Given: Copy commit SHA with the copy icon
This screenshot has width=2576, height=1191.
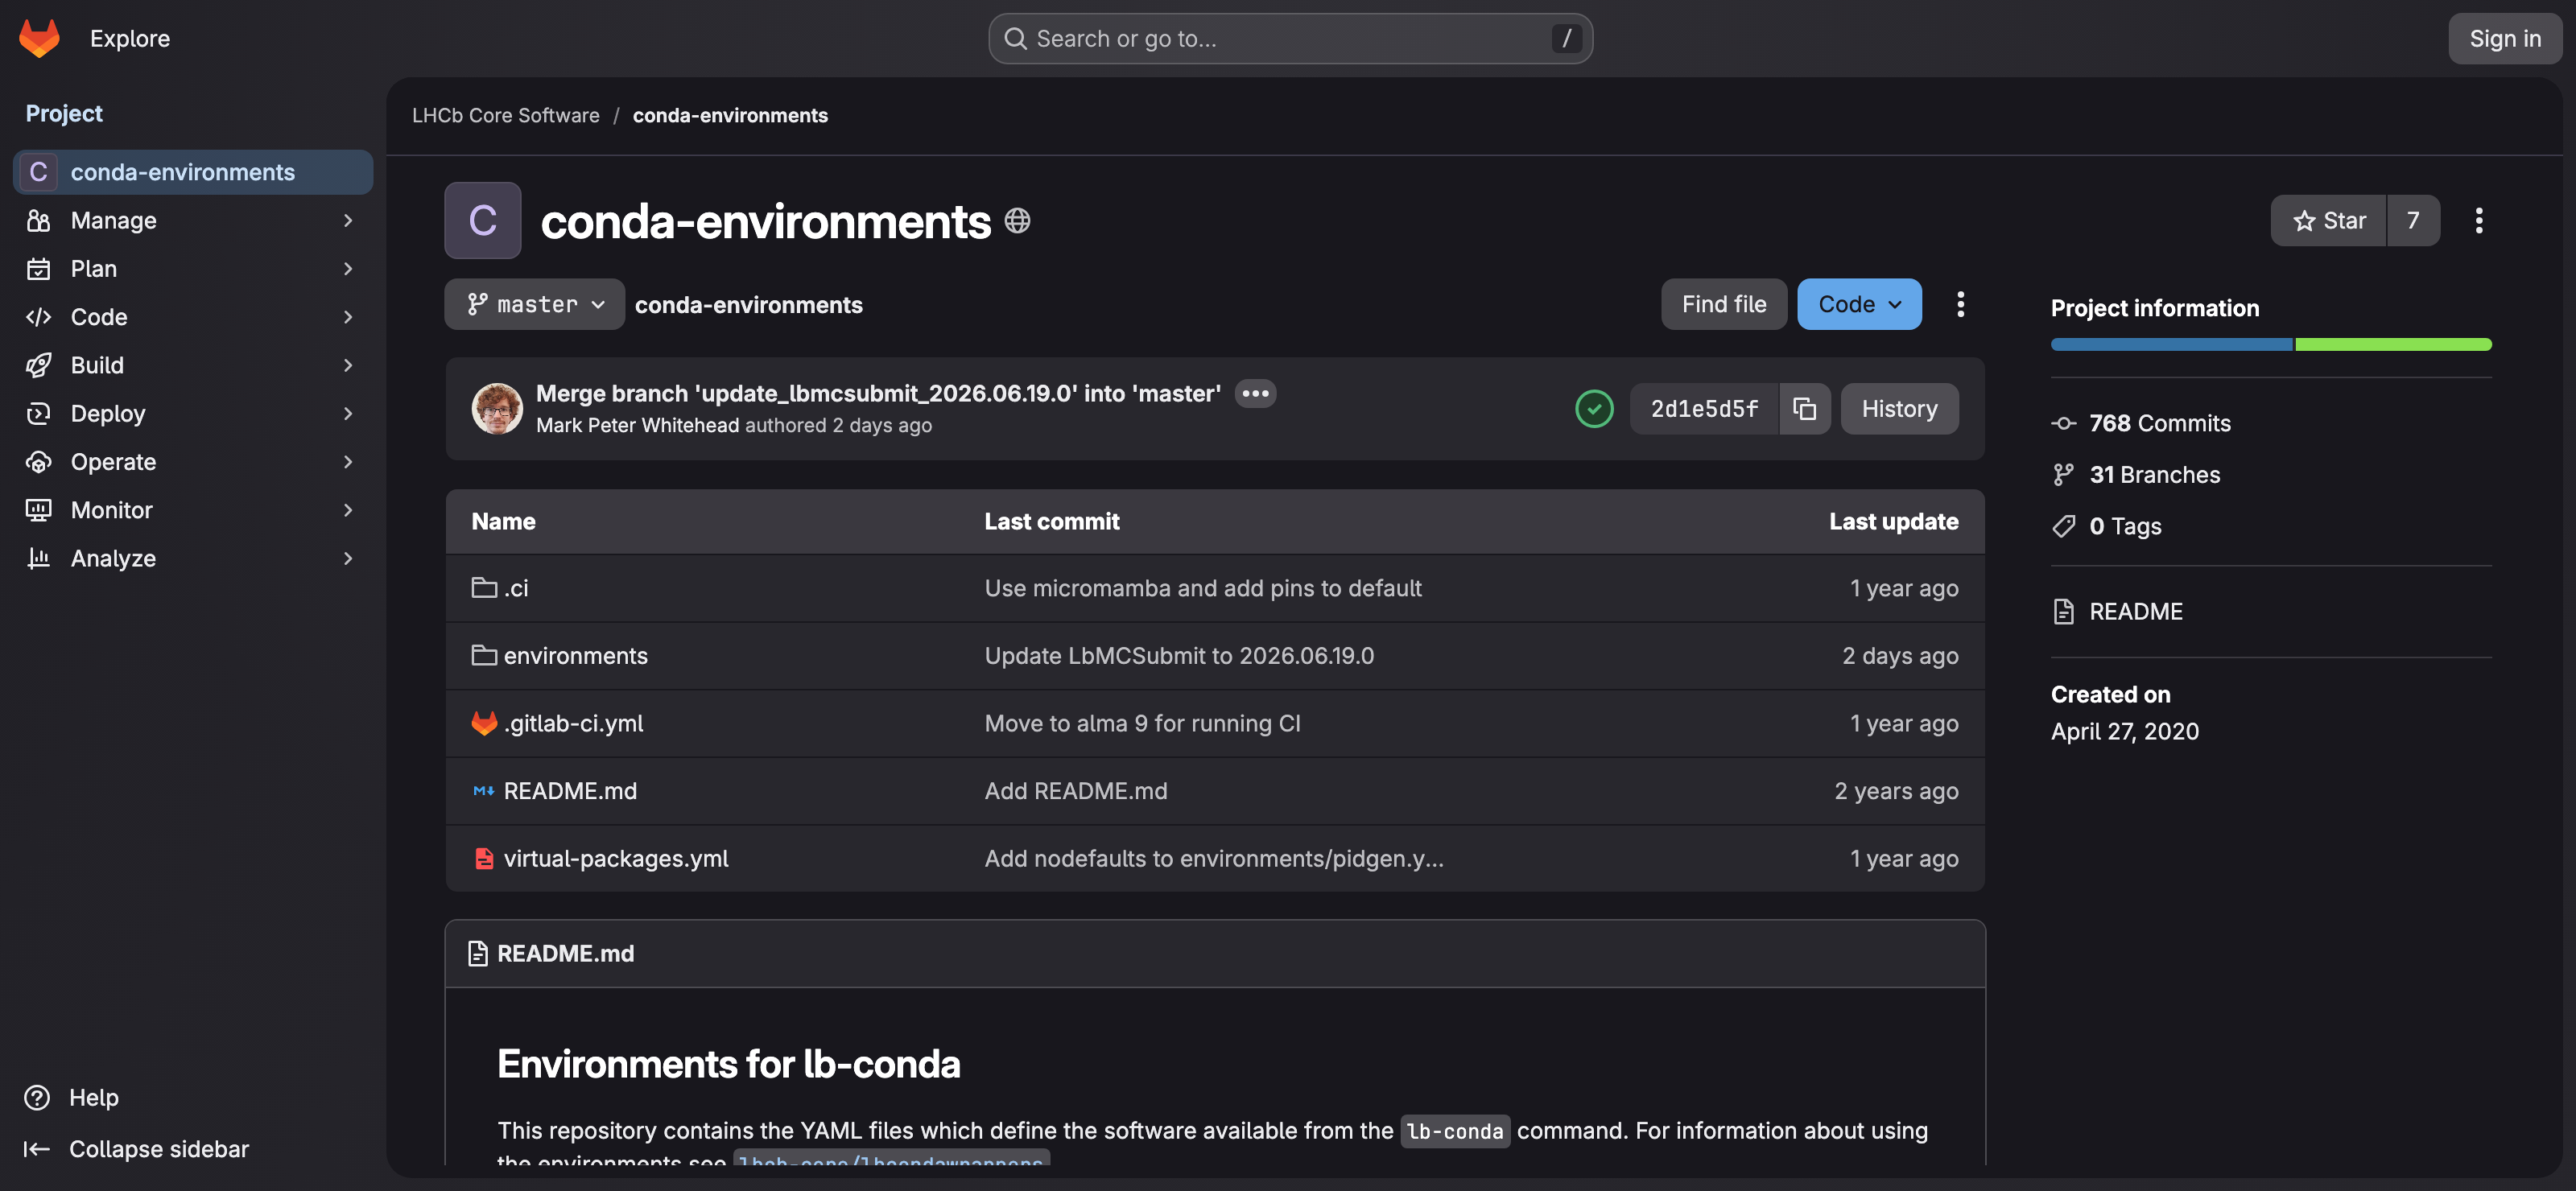Looking at the screenshot, I should [1804, 408].
